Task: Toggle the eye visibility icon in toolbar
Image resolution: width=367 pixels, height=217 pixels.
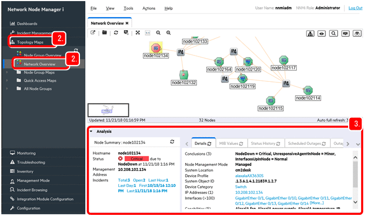Action: [x=322, y=33]
